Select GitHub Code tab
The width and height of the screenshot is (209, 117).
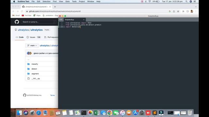pyautogui.click(x=20, y=37)
